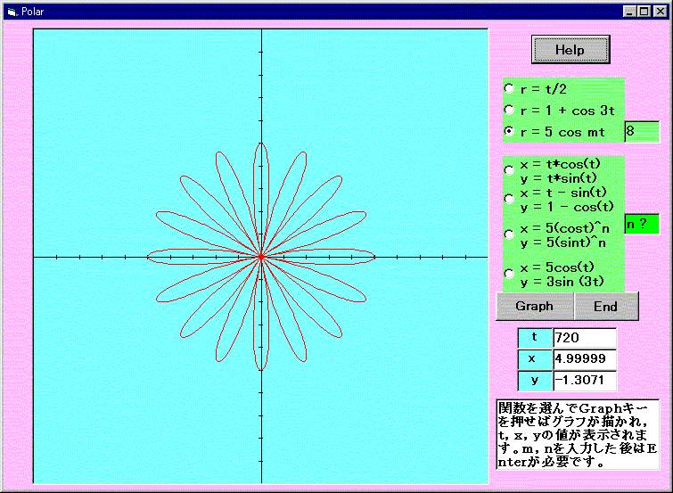Close the Polar window

pos(660,12)
